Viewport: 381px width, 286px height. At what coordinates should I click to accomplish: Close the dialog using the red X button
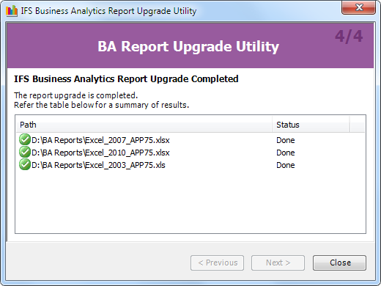(358, 7)
